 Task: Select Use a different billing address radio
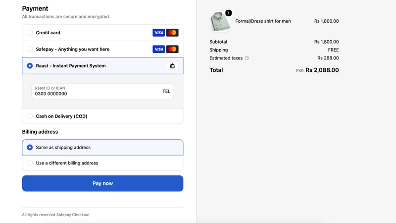coord(30,163)
